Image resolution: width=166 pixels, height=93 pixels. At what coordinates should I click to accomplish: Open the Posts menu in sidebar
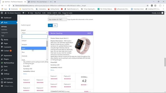[x=9, y=22]
